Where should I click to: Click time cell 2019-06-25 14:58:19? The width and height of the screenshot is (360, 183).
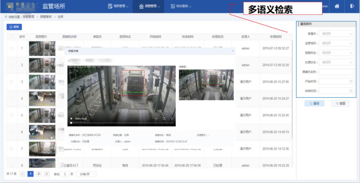point(276,132)
